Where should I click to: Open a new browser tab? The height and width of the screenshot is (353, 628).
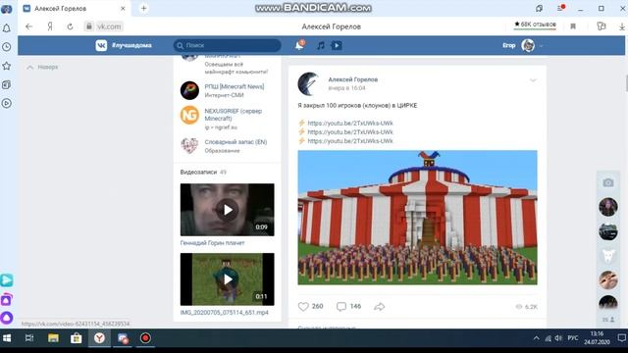pyautogui.click(x=144, y=9)
